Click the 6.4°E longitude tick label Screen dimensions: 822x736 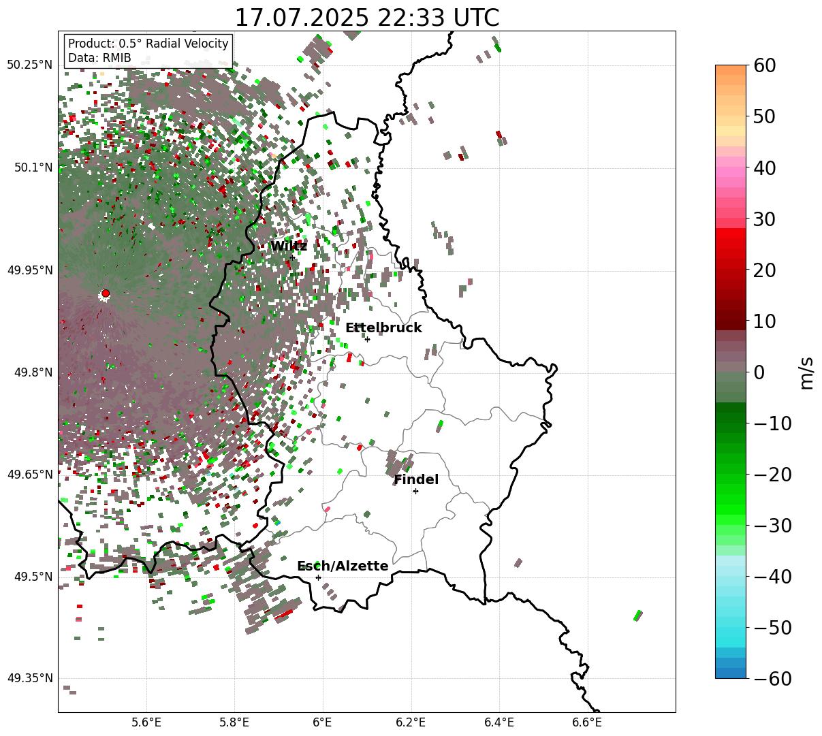point(499,722)
